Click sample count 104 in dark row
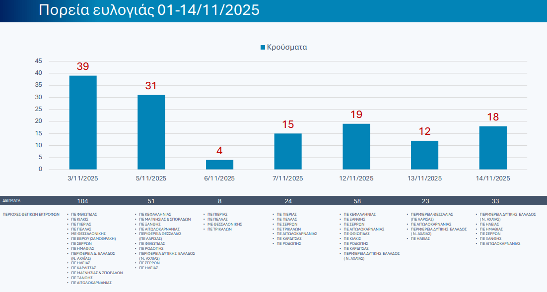Image resolution: width=547 pixels, height=292 pixels. [x=83, y=201]
